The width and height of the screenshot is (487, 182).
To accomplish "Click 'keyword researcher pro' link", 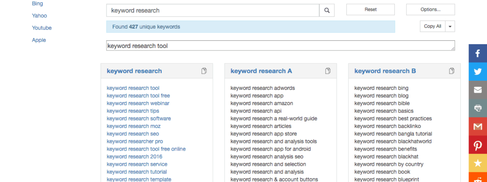I will click(x=135, y=141).
